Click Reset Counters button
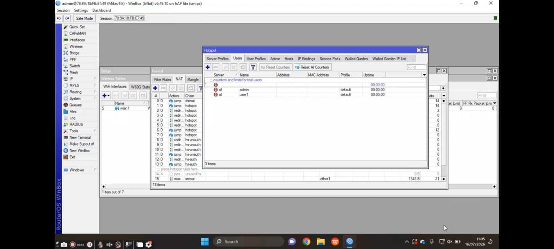This screenshot has width=554, height=249. 275,67
